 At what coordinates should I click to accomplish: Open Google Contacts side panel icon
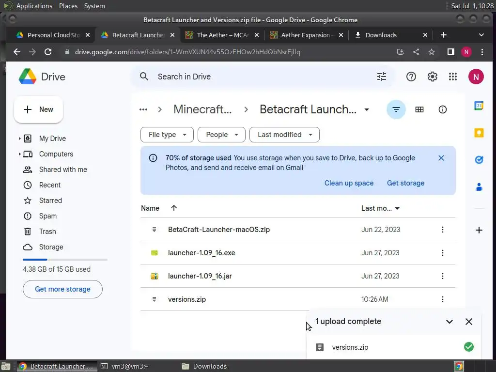pos(479,187)
